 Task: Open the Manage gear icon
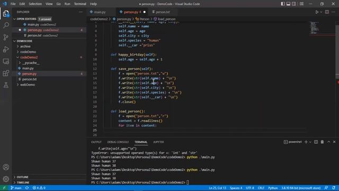pos(6,179)
